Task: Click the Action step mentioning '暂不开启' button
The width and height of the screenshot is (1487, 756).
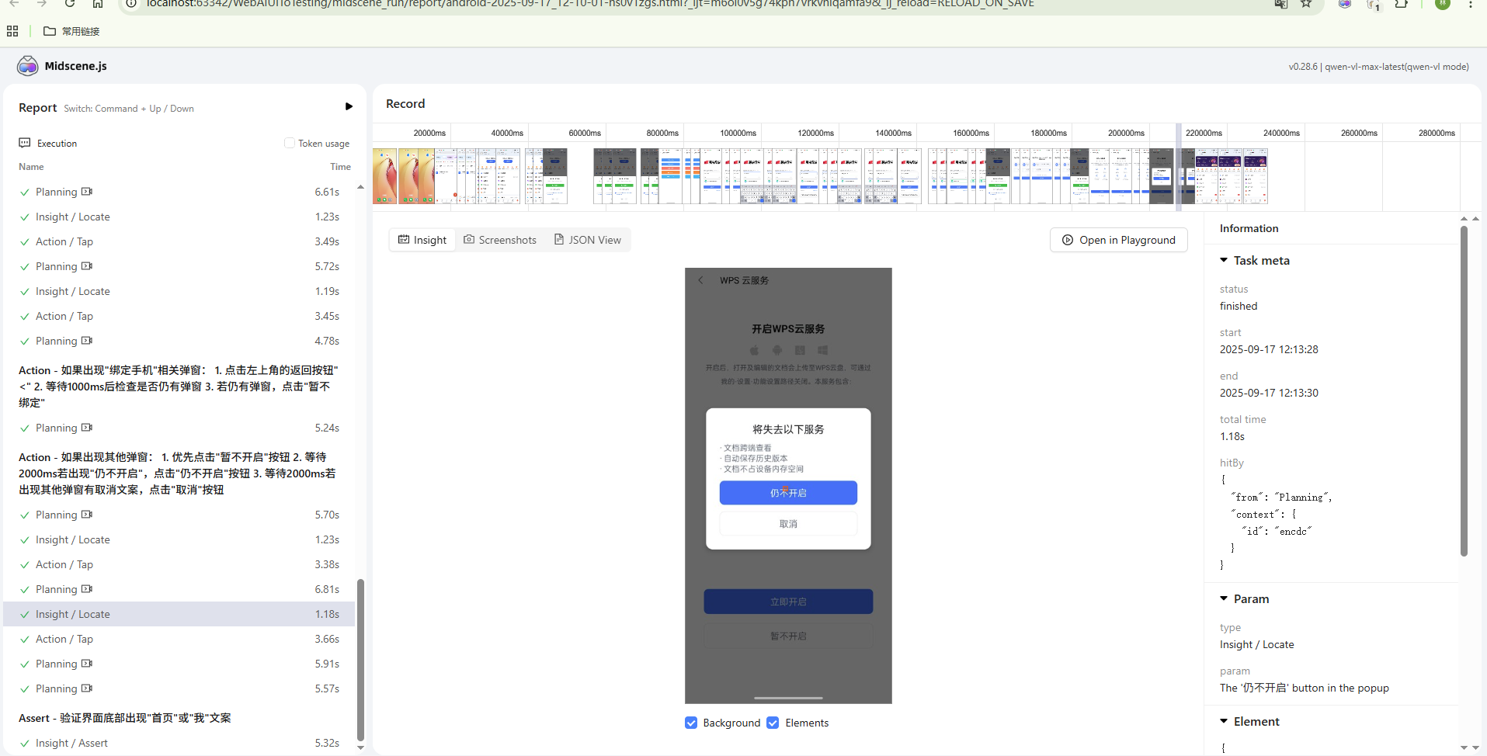Action: coord(179,473)
